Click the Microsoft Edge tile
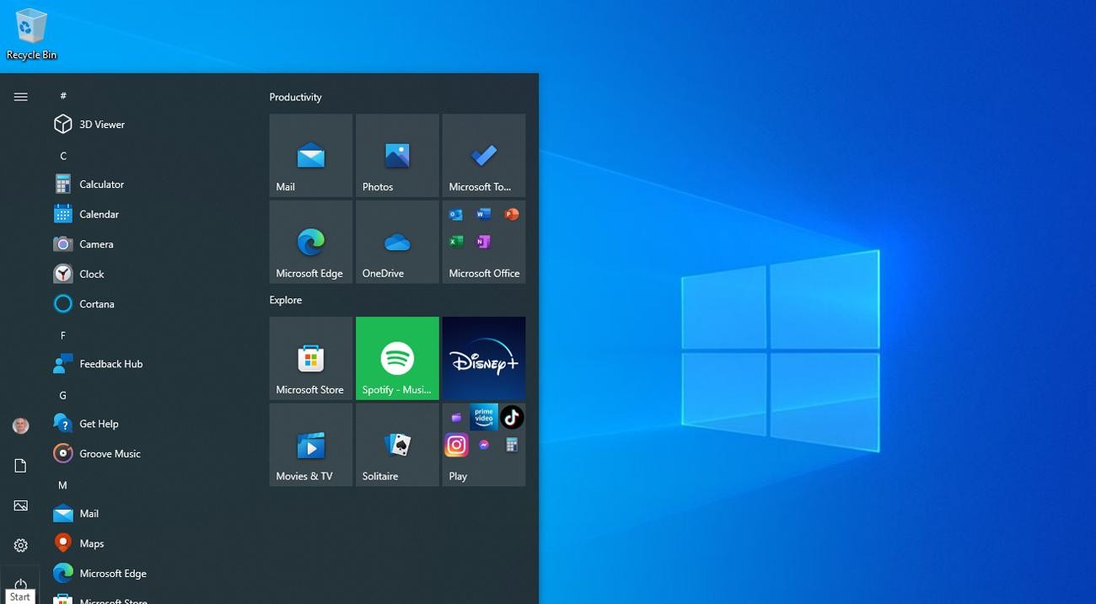This screenshot has height=604, width=1096. pyautogui.click(x=311, y=242)
